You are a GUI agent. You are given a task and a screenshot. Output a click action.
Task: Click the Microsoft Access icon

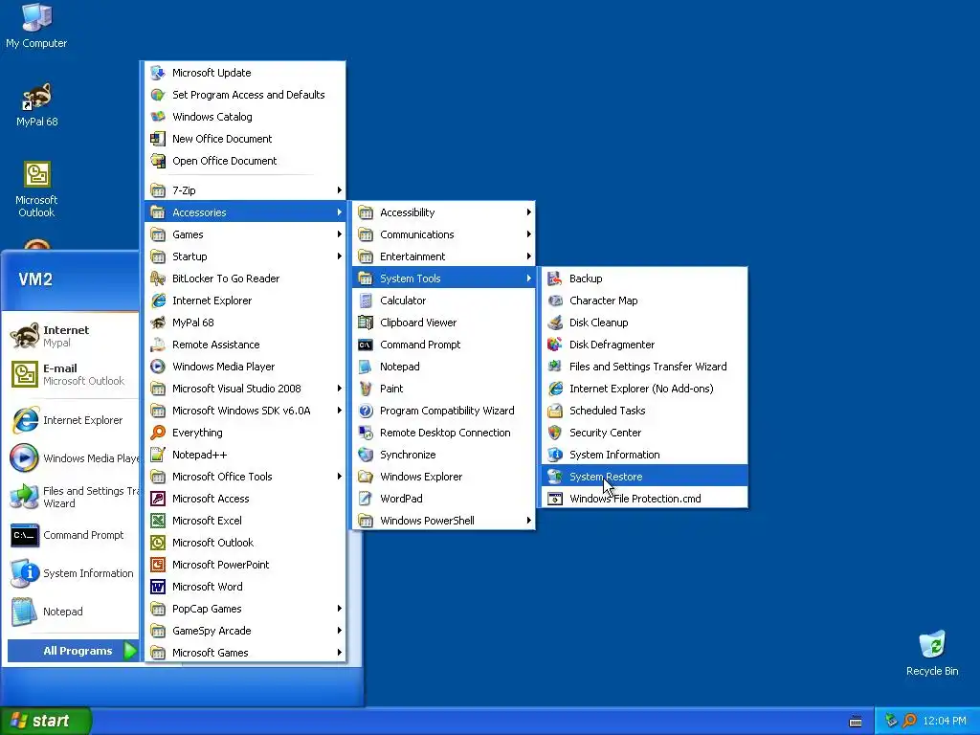(x=158, y=499)
